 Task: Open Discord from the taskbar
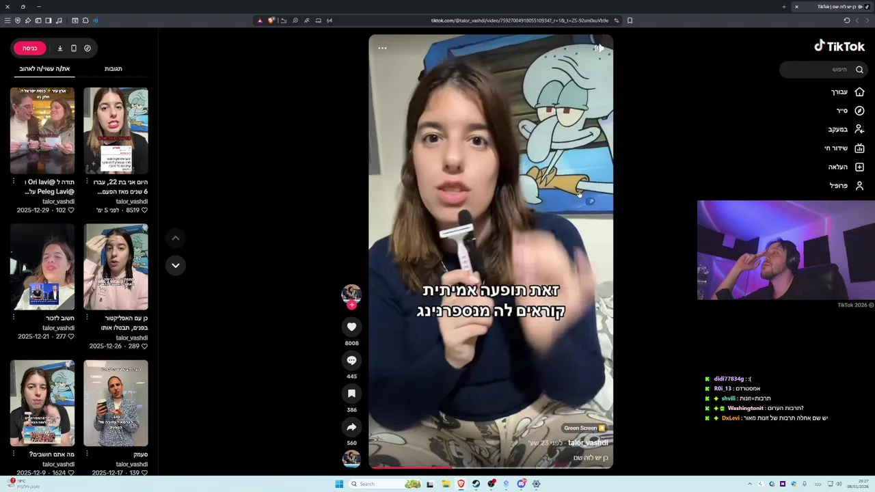(521, 484)
